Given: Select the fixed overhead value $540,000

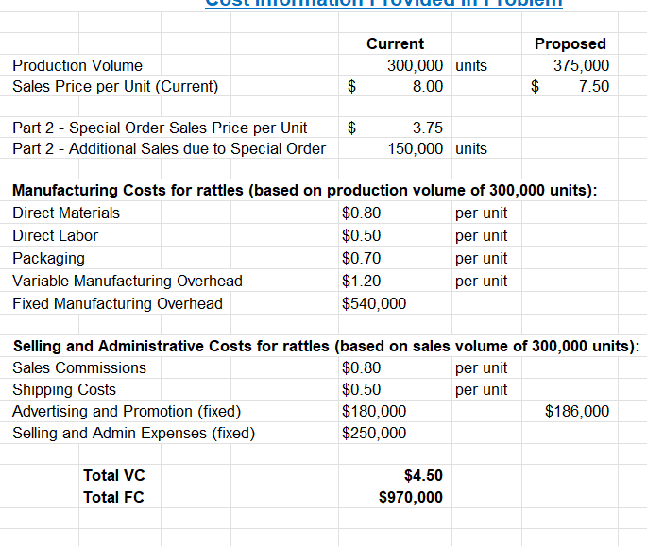Looking at the screenshot, I should pyautogui.click(x=395, y=303).
